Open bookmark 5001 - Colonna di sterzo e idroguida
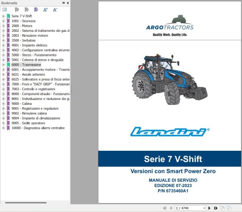 (x=38, y=60)
